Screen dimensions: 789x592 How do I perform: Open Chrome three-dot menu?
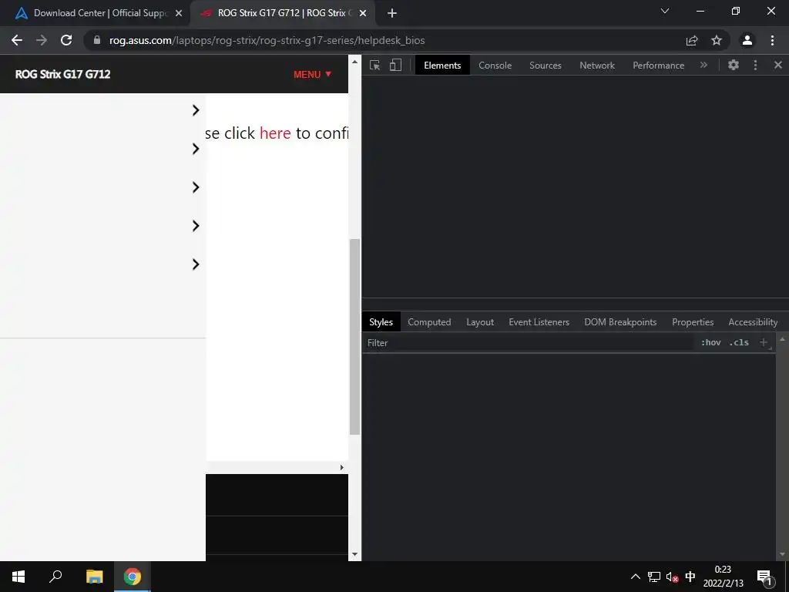pos(772,40)
